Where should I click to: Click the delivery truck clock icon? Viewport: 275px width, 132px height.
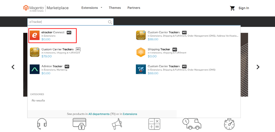coord(192,123)
